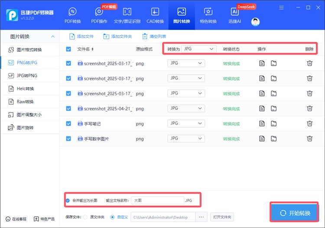Open output folder for 手写数字图片 row

point(273,139)
